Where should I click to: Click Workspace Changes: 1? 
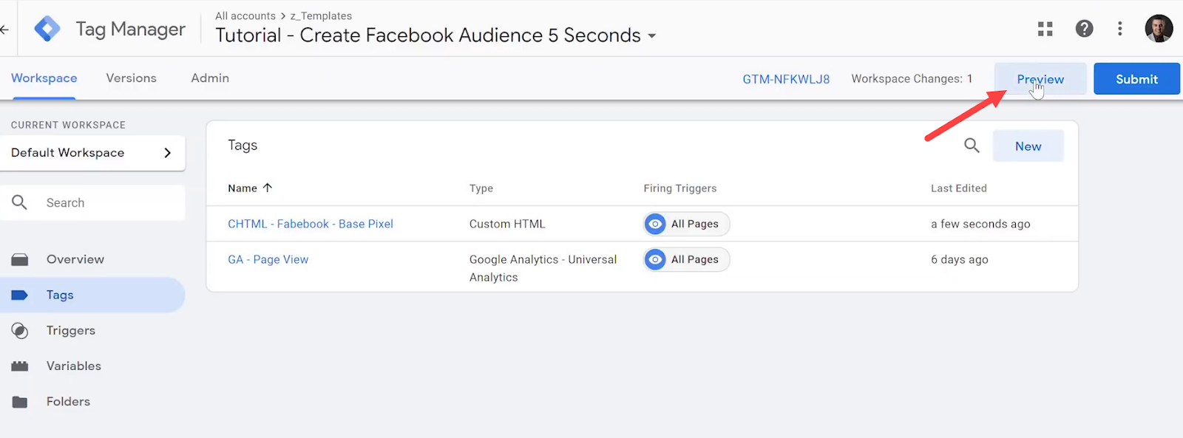tap(912, 79)
